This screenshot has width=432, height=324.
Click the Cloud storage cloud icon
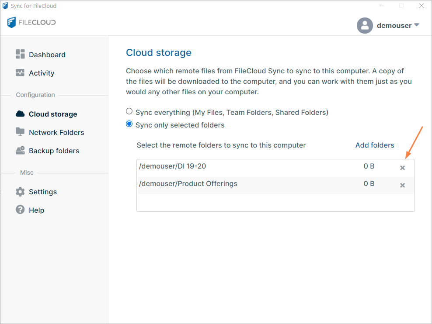[20, 114]
